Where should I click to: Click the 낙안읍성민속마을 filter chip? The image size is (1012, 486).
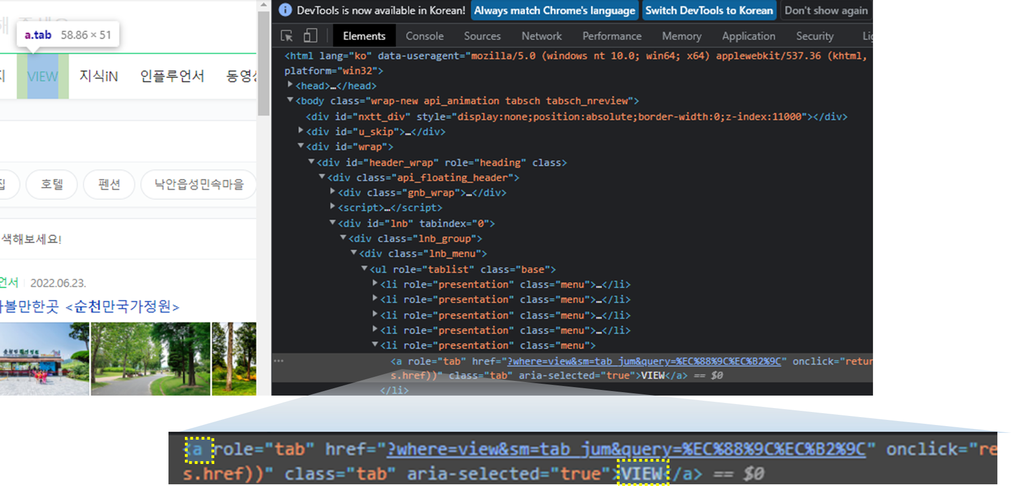[198, 184]
